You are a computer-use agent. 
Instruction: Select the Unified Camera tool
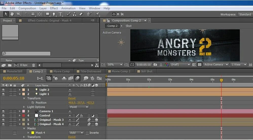tap(33, 14)
